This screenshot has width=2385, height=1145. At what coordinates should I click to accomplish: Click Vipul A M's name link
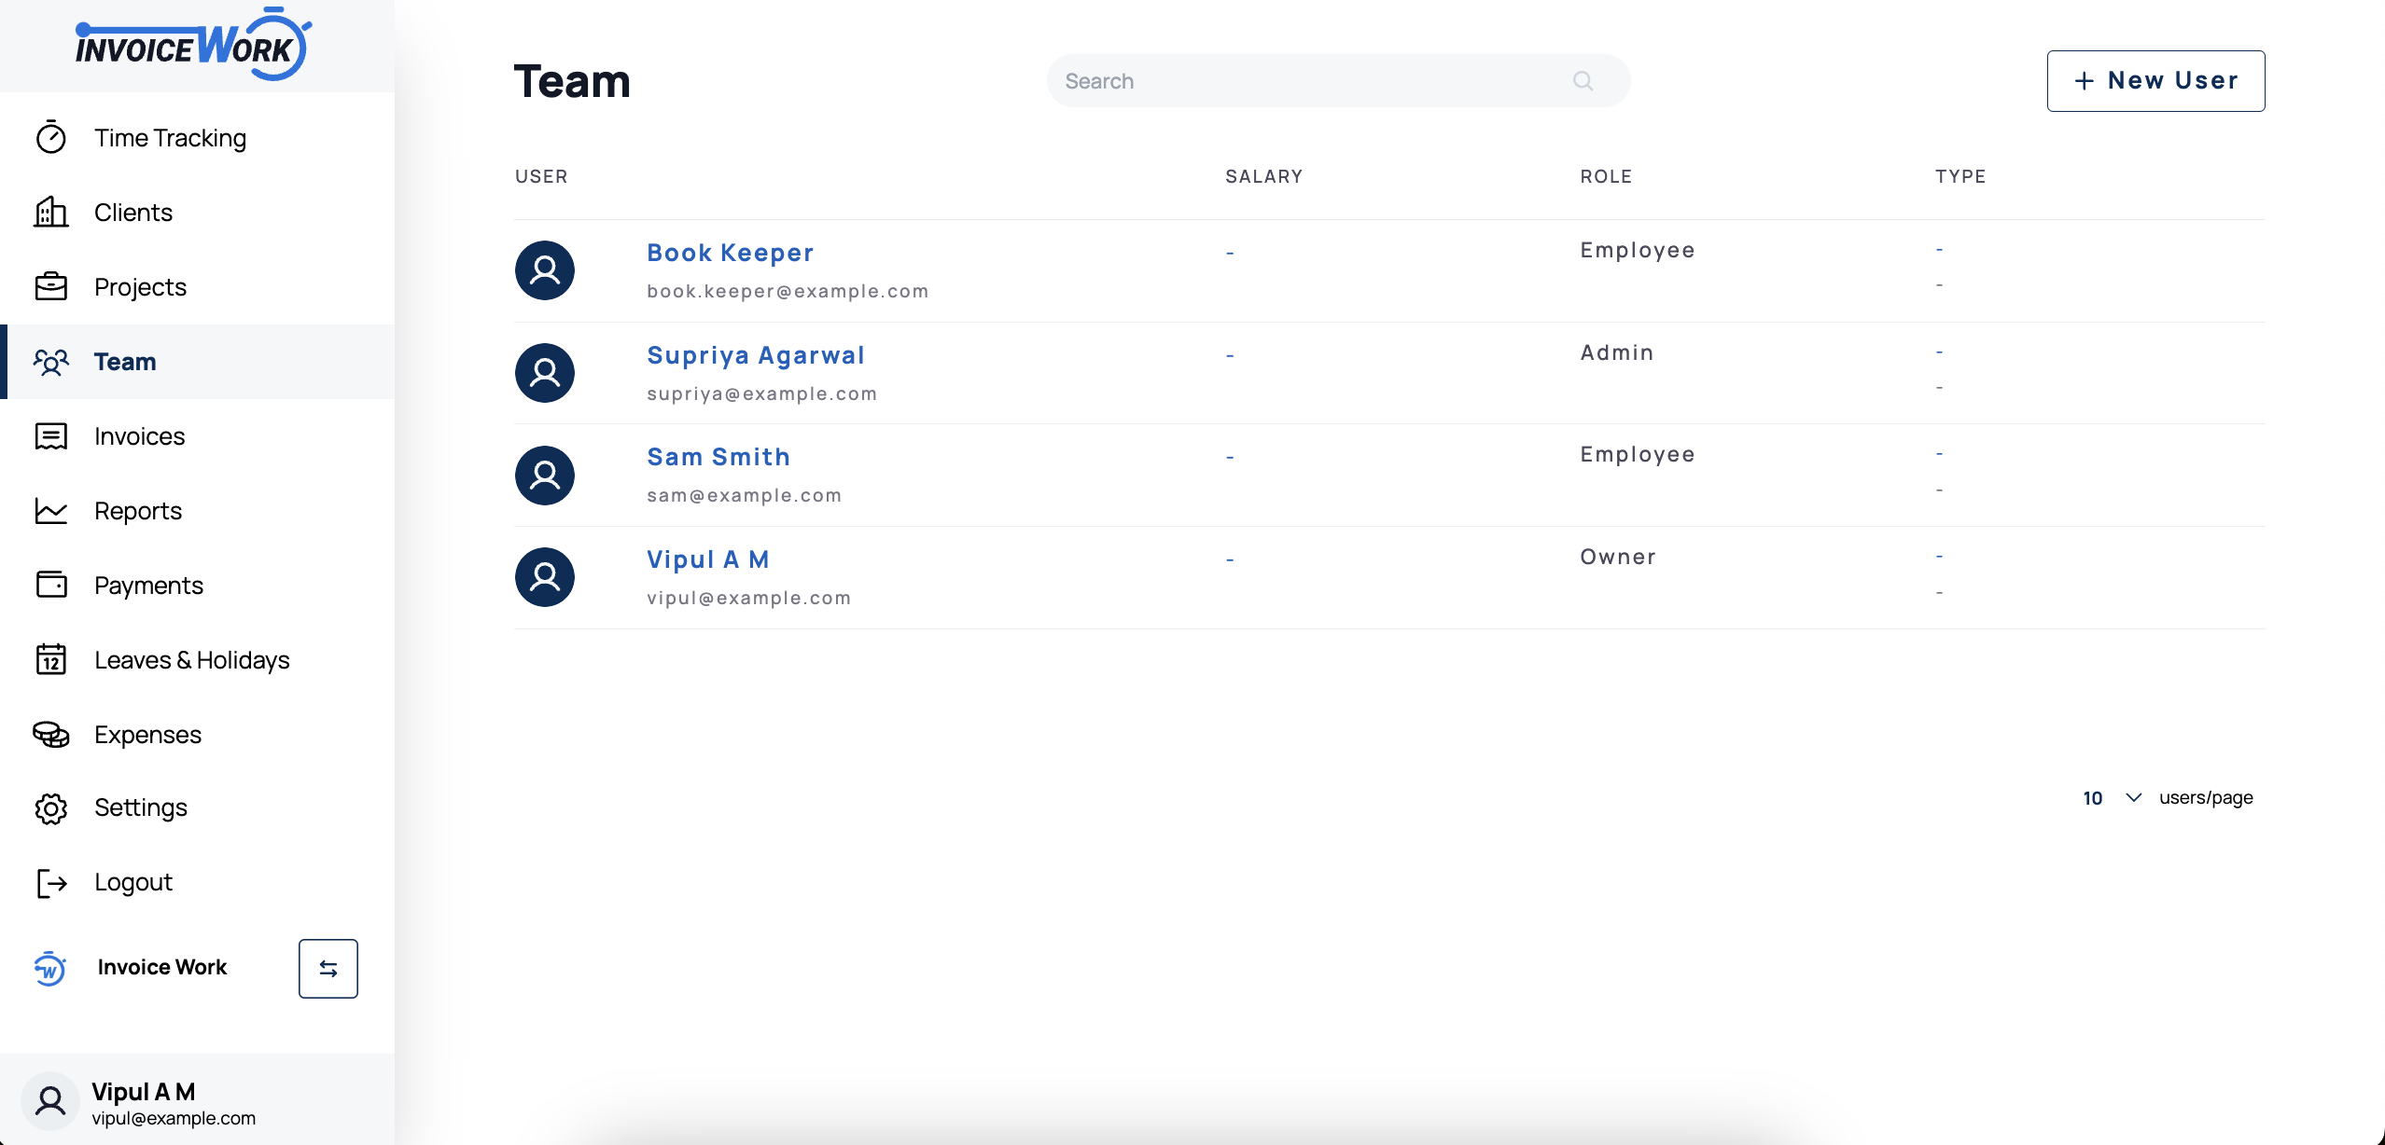click(707, 559)
